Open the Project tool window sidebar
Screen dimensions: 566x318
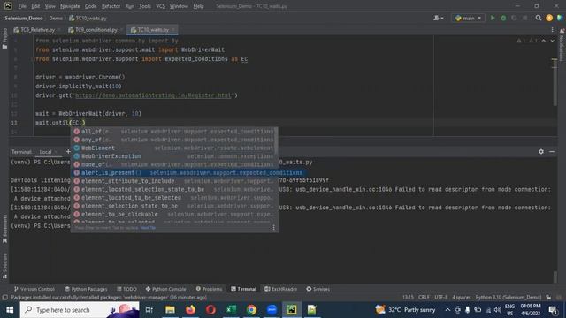pyautogui.click(x=4, y=39)
